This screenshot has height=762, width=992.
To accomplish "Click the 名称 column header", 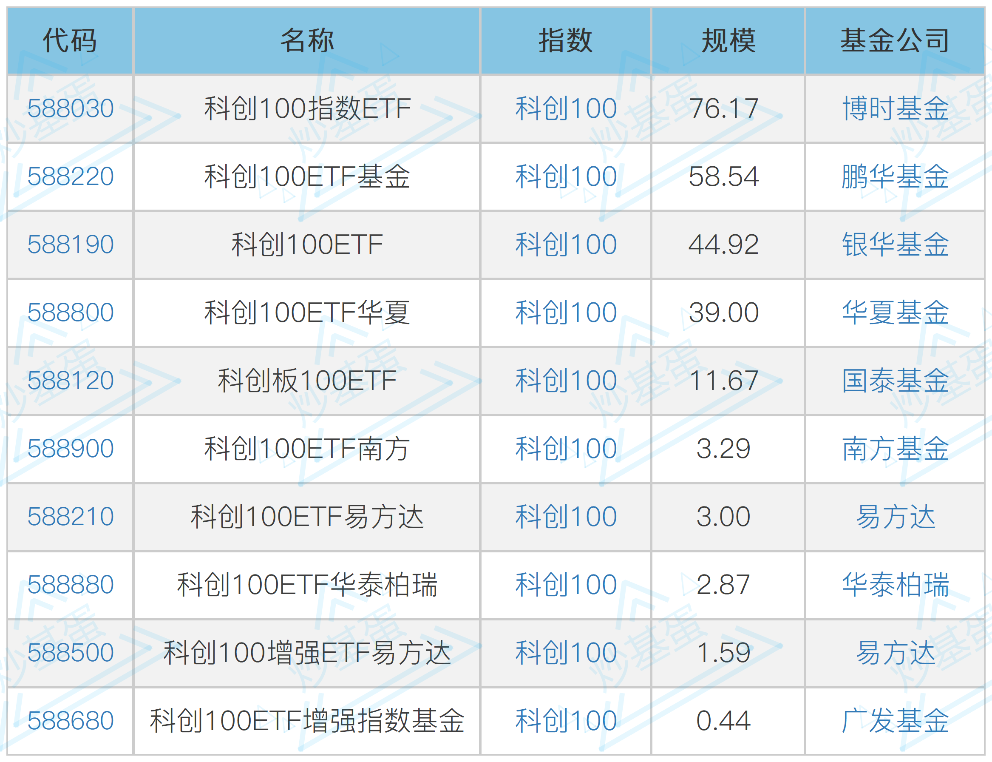I will click(307, 40).
